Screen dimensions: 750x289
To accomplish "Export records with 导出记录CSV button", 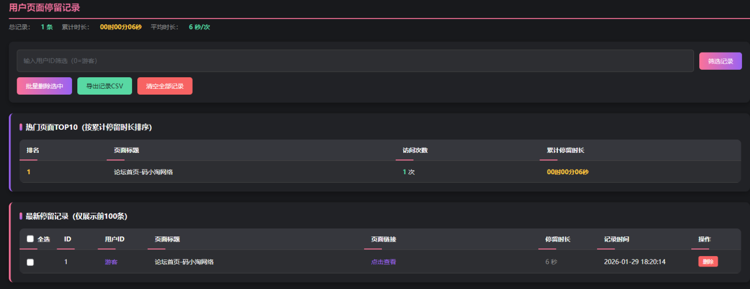I will coord(104,86).
